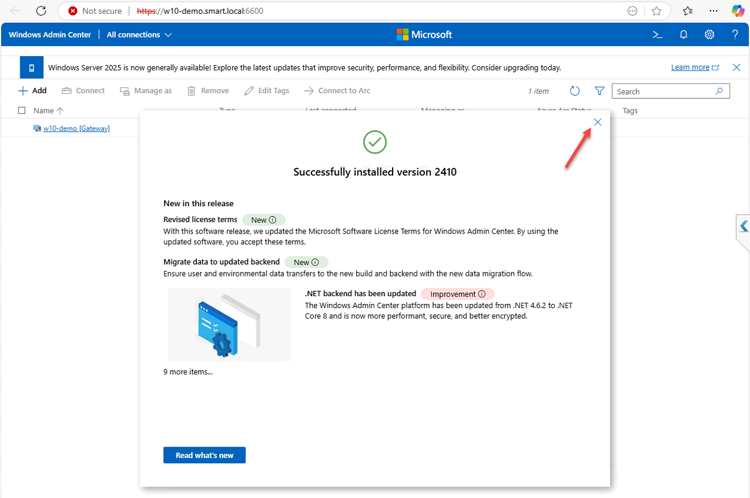Click the Remove toolbar button
The width and height of the screenshot is (750, 498).
point(208,91)
